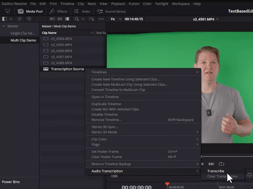Open the Workspace menu

(181, 4)
